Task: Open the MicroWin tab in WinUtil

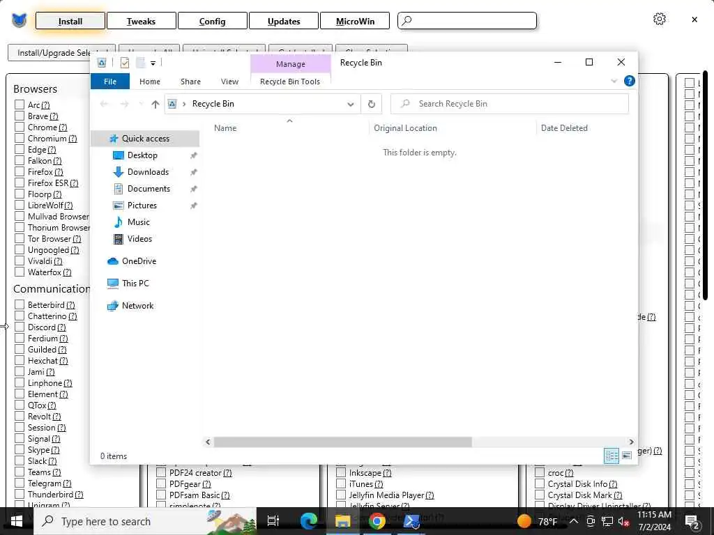Action: pyautogui.click(x=355, y=21)
